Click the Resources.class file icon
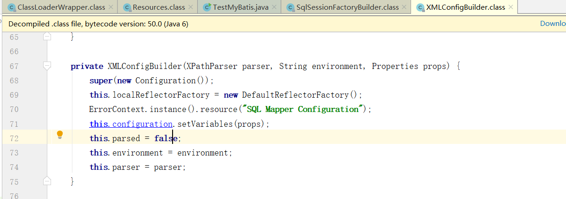Image resolution: width=566 pixels, height=199 pixels. pos(127,7)
